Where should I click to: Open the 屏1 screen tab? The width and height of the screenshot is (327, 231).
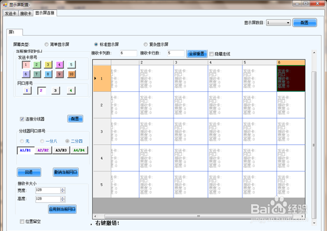pyautogui.click(x=14, y=32)
